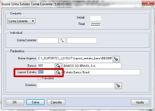Image resolution: width=155 pixels, height=111 pixels.
Task: Click the Layout Extrato code field
Action: 46,72
